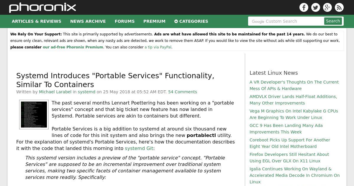Open the Twitter icon in the header
Screen dimensions: 354x186
click(x=316, y=7)
